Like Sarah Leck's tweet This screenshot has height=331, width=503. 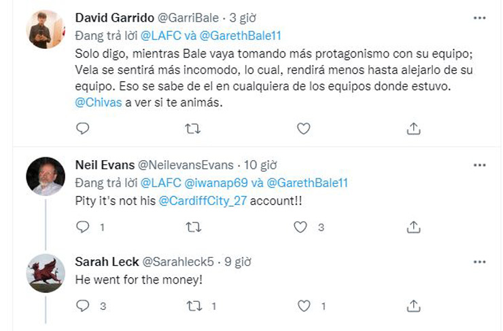304,306
